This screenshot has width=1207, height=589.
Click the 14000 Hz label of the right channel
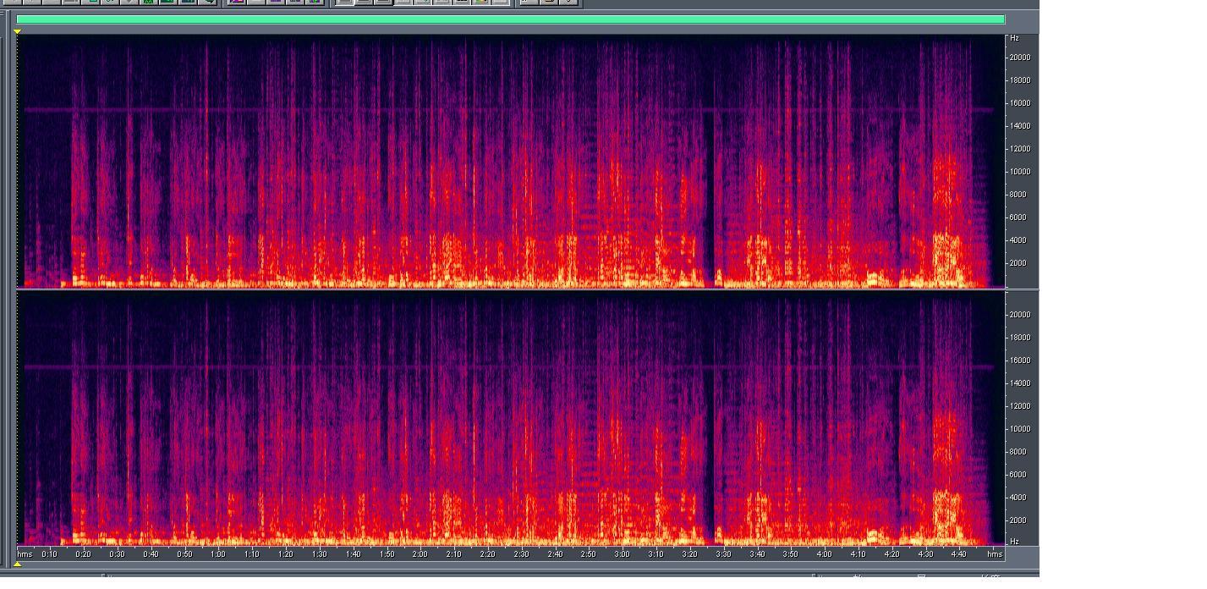tap(1019, 383)
